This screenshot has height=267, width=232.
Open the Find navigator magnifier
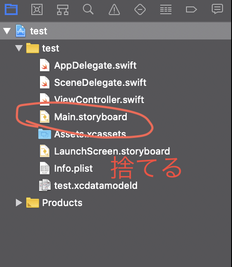tap(88, 9)
